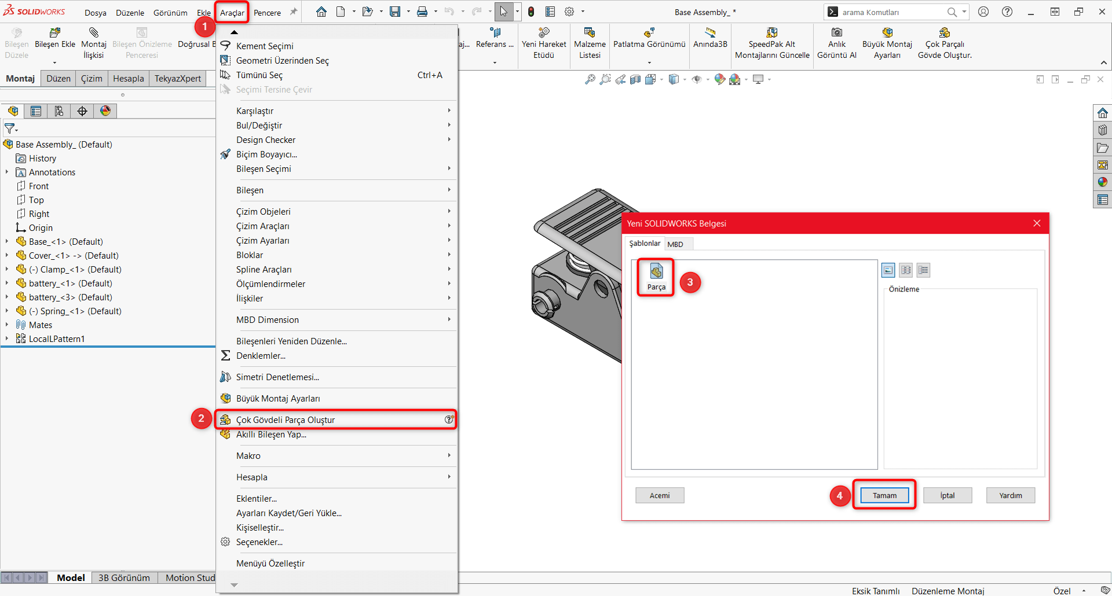Switch to TekyazXpert ribbon tab
The width and height of the screenshot is (1112, 596).
point(178,79)
